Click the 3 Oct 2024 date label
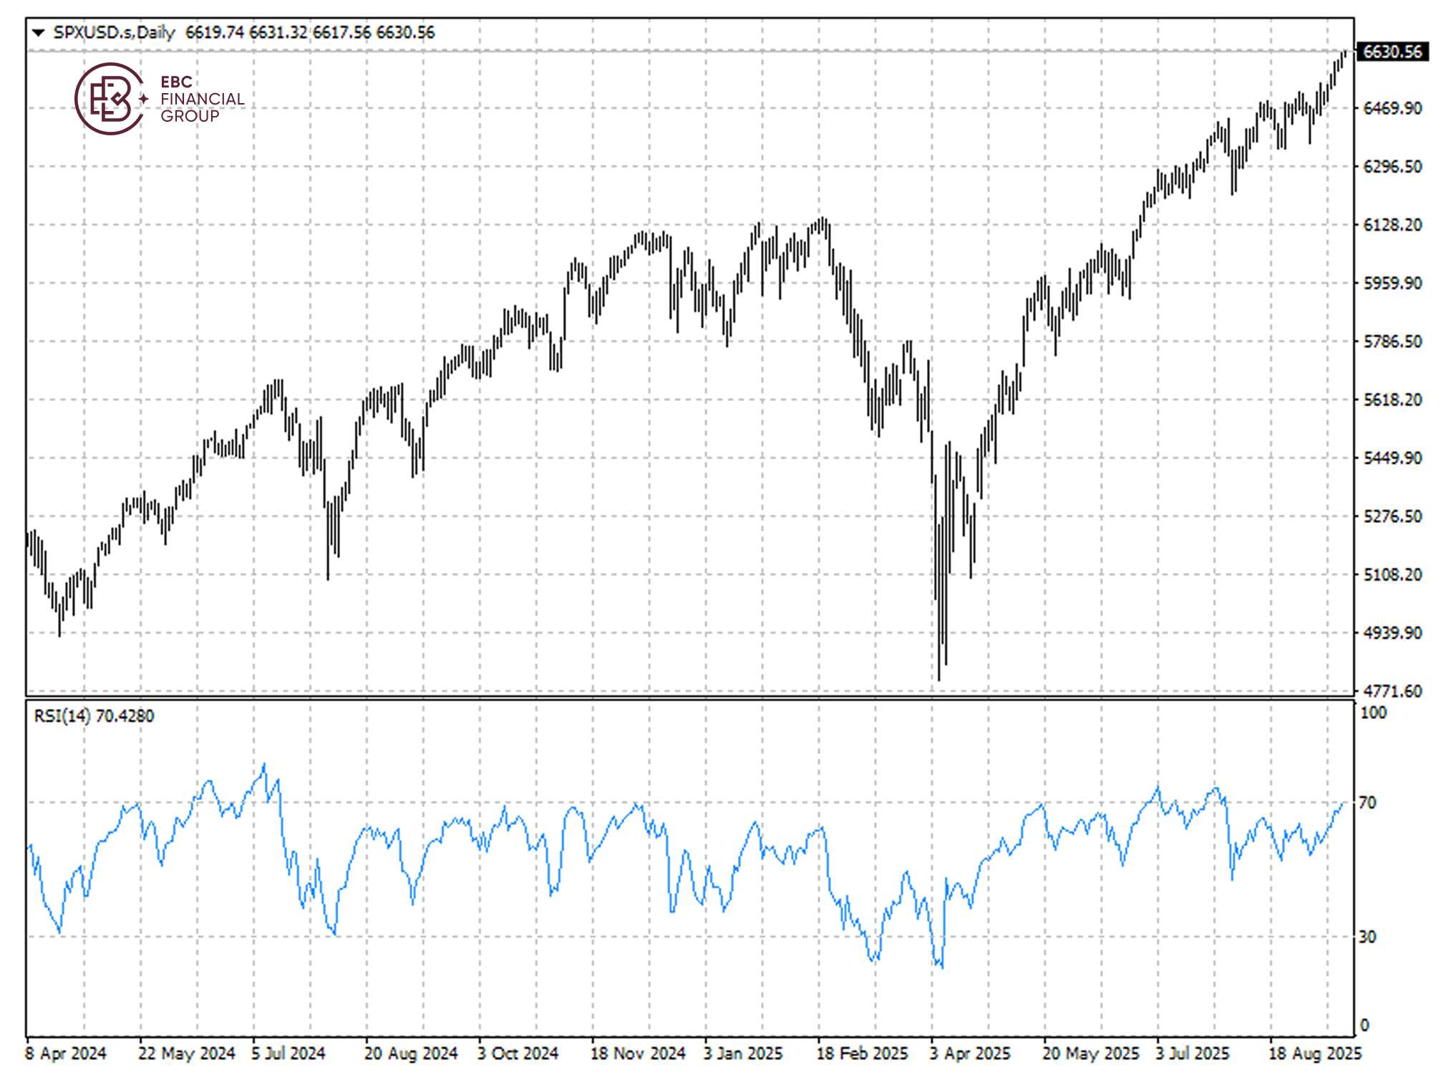The width and height of the screenshot is (1456, 1087). tap(518, 1053)
